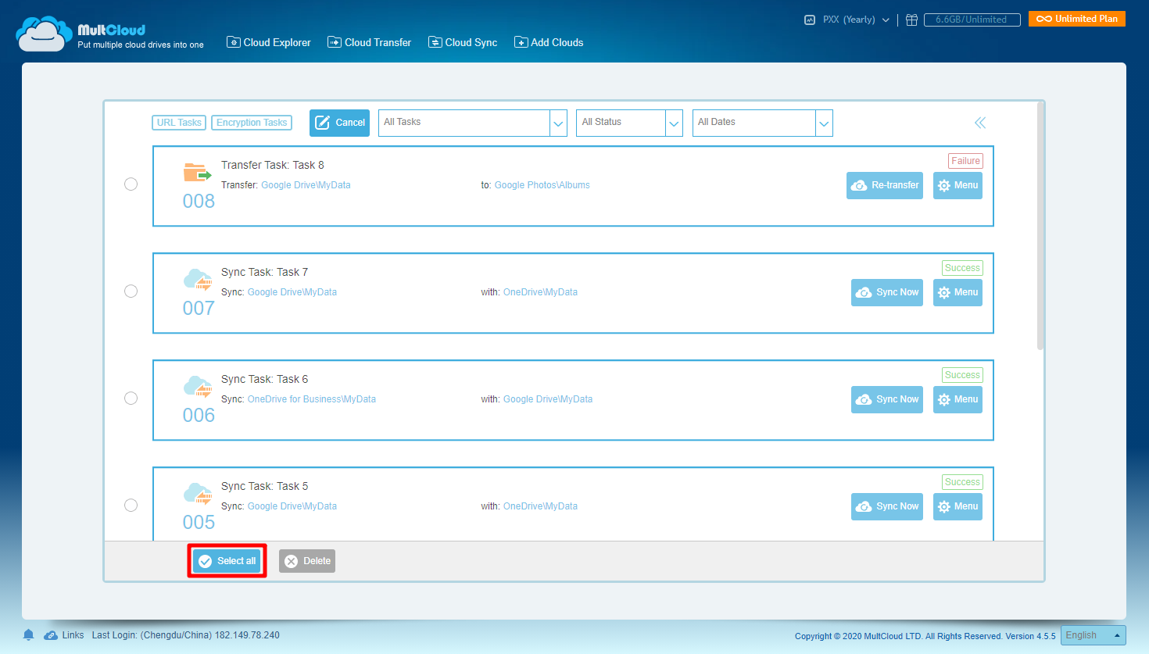Open the All Status dropdown
The width and height of the screenshot is (1149, 654).
pyautogui.click(x=673, y=123)
